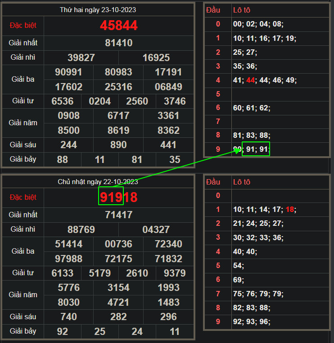The height and width of the screenshot is (343, 334).
Task: Click the date header Chủ nhật 22-10-2023
Action: click(98, 181)
